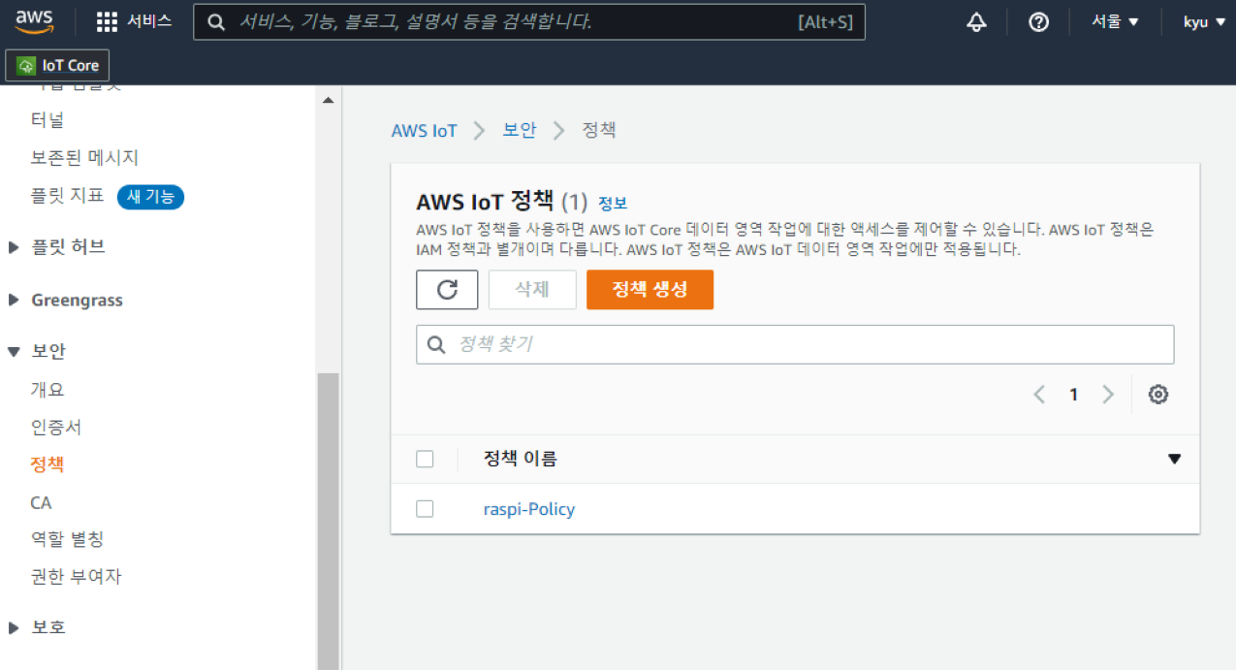Select 정책 in the sidebar
1236x670 pixels.
coord(48,465)
